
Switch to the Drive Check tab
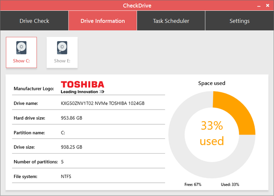coord(34,21)
